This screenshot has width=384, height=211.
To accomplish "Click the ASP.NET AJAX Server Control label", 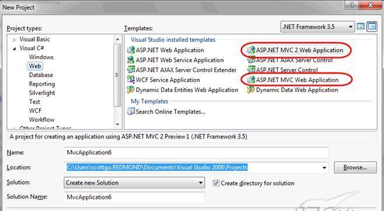I will coord(294,60).
